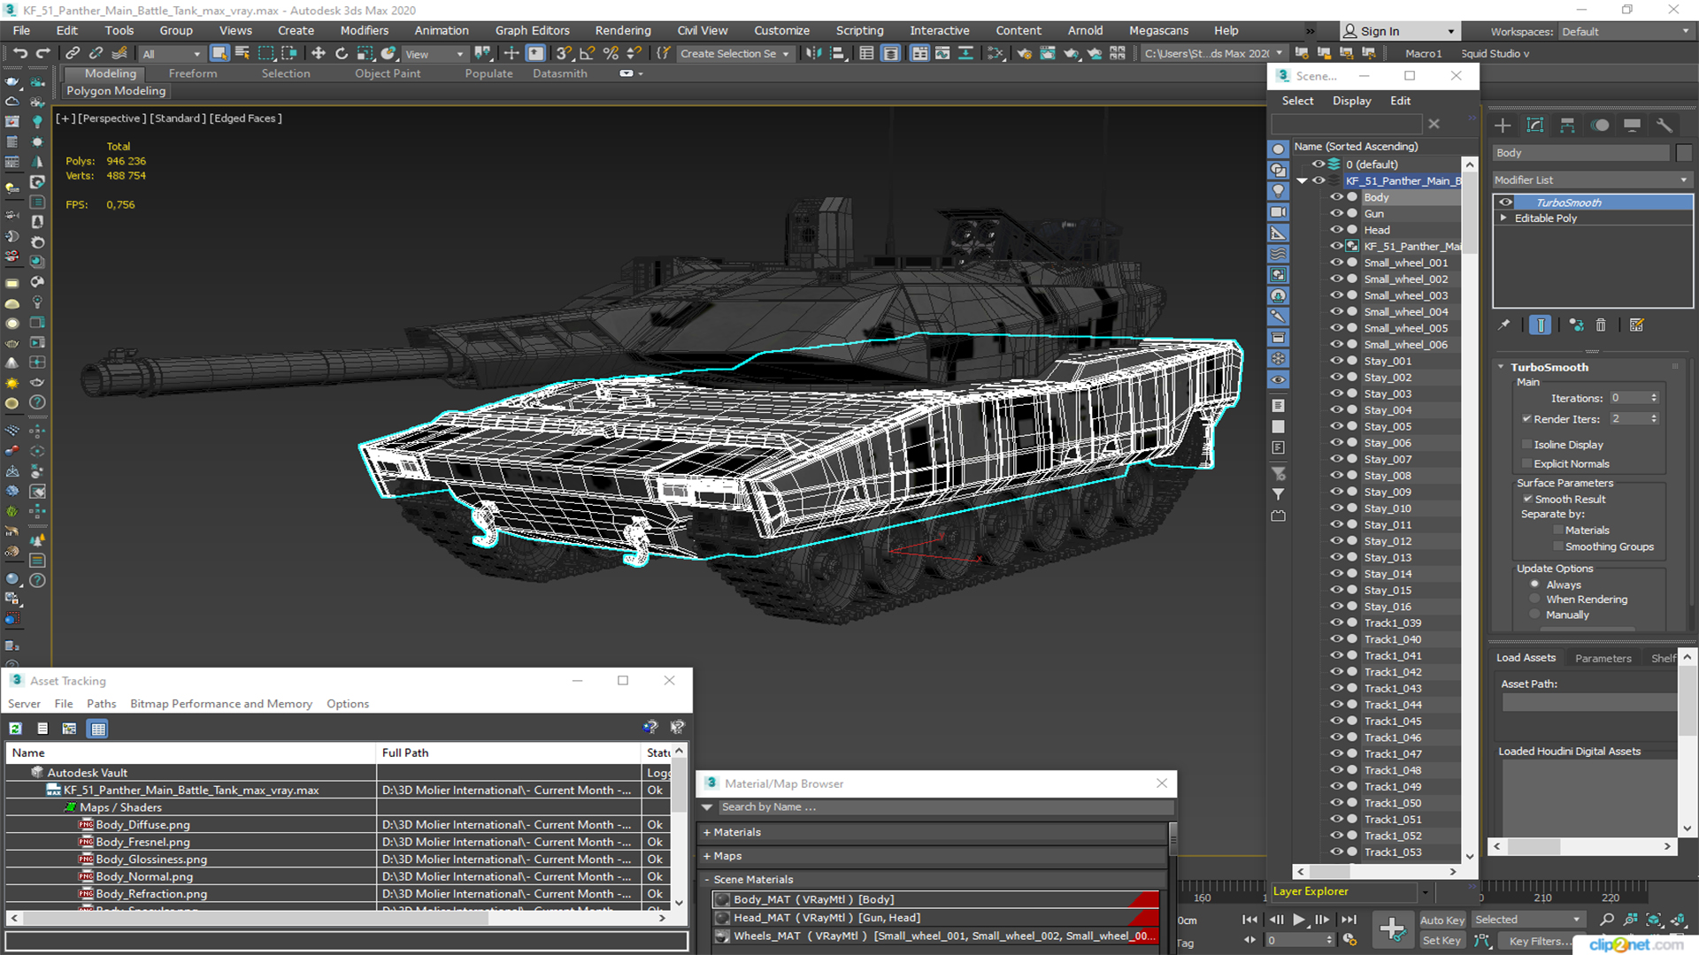
Task: Switch to the Freeform ribbon tab
Action: click(x=192, y=73)
